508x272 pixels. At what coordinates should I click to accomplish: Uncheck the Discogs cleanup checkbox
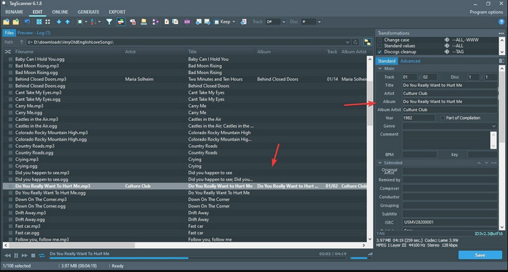(x=380, y=51)
